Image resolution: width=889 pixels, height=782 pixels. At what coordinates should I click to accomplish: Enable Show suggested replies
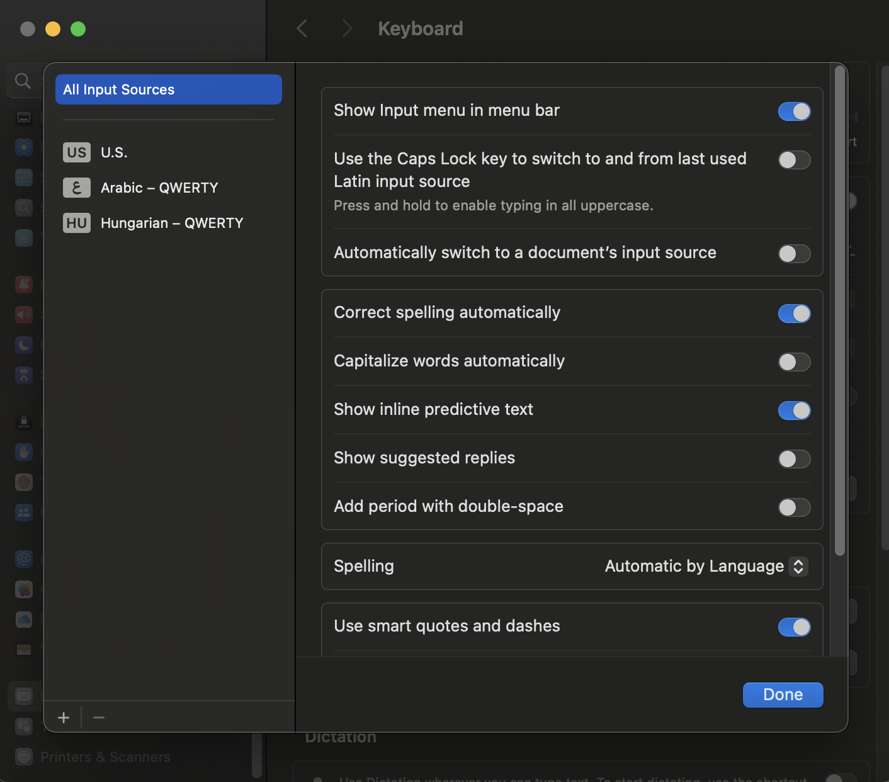click(x=794, y=459)
